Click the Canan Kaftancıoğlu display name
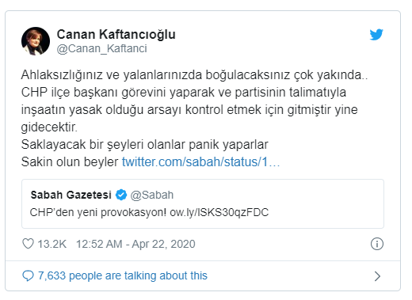Viewport: 412px width, 300px height. tap(116, 35)
